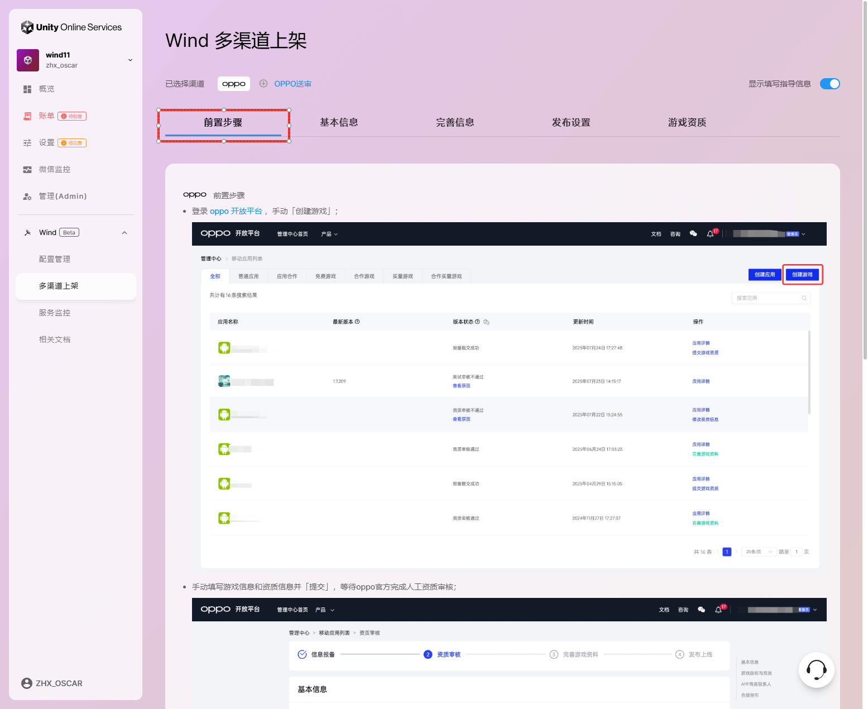Switch to the 基本信息 tab
Image resolution: width=868 pixels, height=709 pixels.
tap(339, 123)
